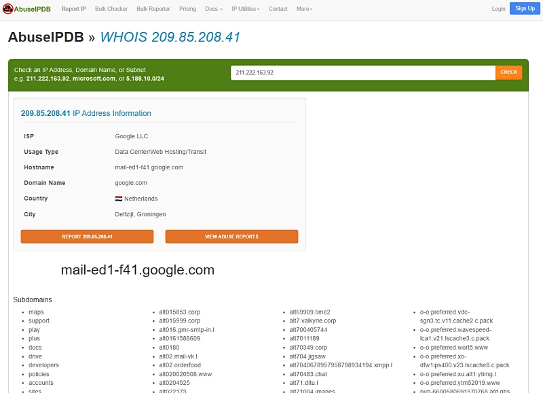Click example IP 211.222.163.92 link
The image size is (543, 393).
[48, 79]
